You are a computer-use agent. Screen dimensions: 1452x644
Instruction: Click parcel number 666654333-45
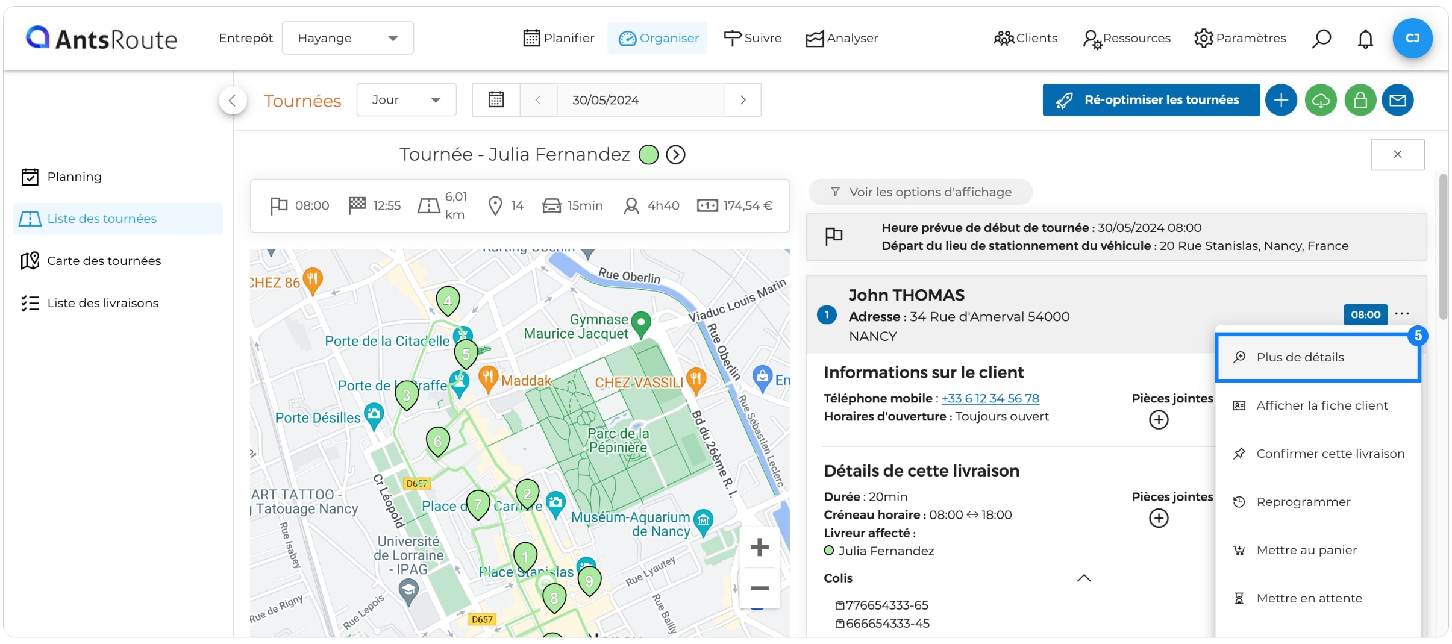pyautogui.click(x=887, y=623)
